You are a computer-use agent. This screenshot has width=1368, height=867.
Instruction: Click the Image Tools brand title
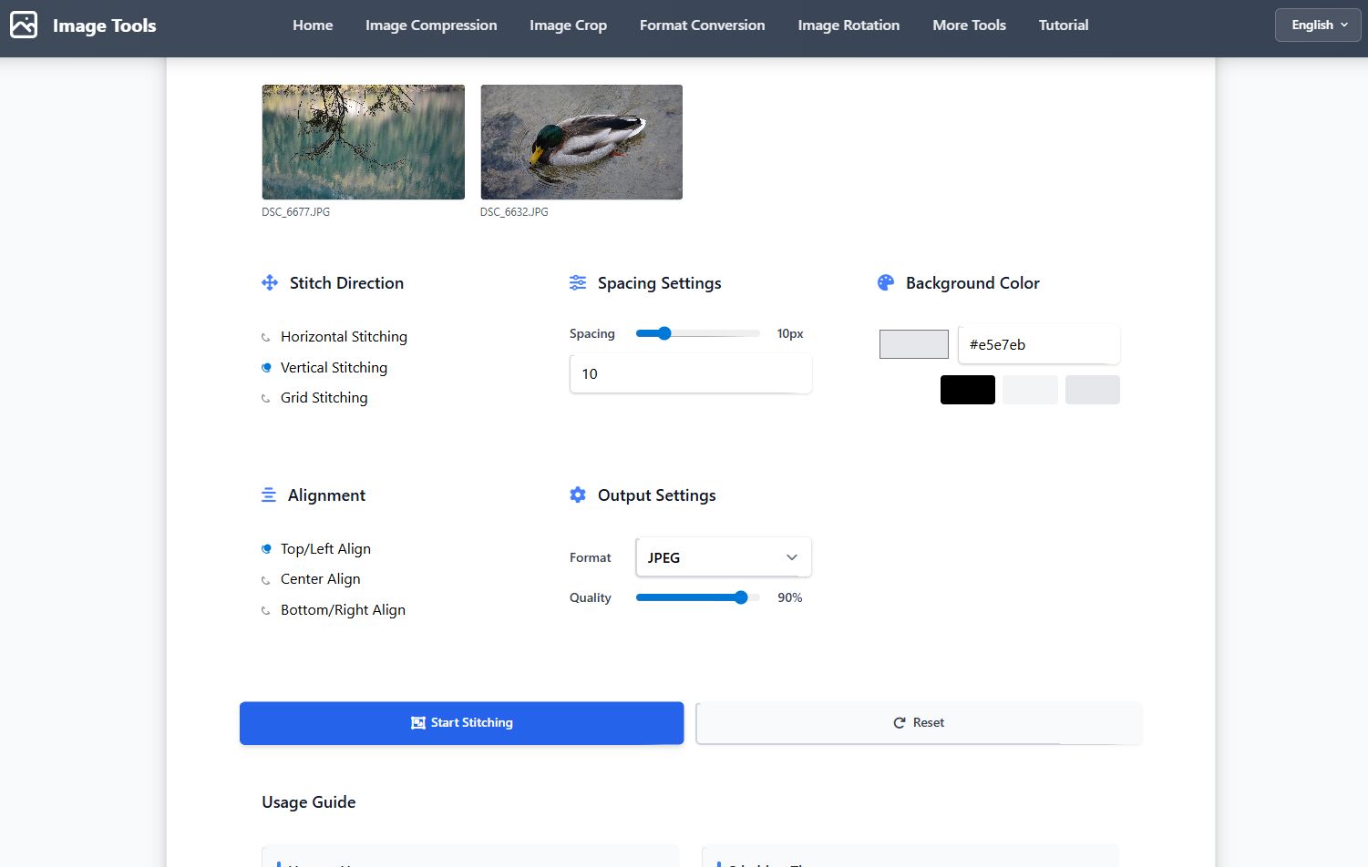pyautogui.click(x=104, y=25)
